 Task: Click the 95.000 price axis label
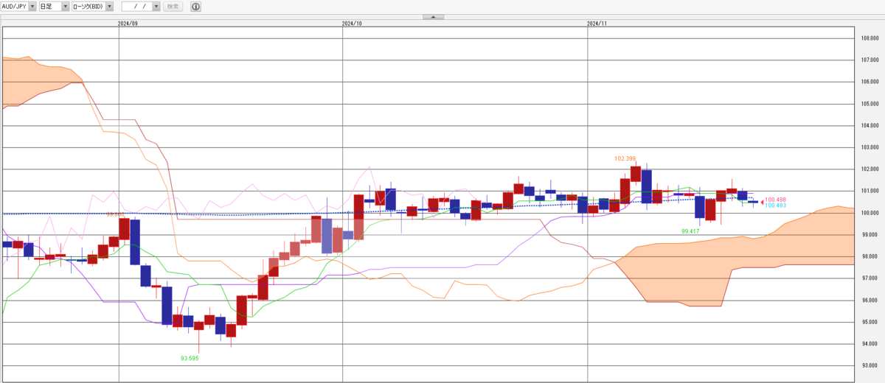tap(871, 323)
